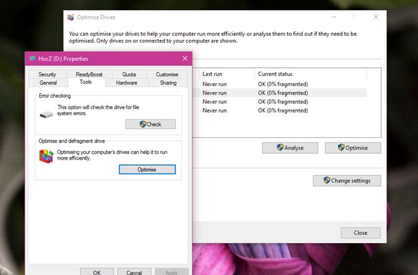Image resolution: width=418 pixels, height=275 pixels.
Task: Click Cancel in the Properties dialog
Action: tap(134, 272)
